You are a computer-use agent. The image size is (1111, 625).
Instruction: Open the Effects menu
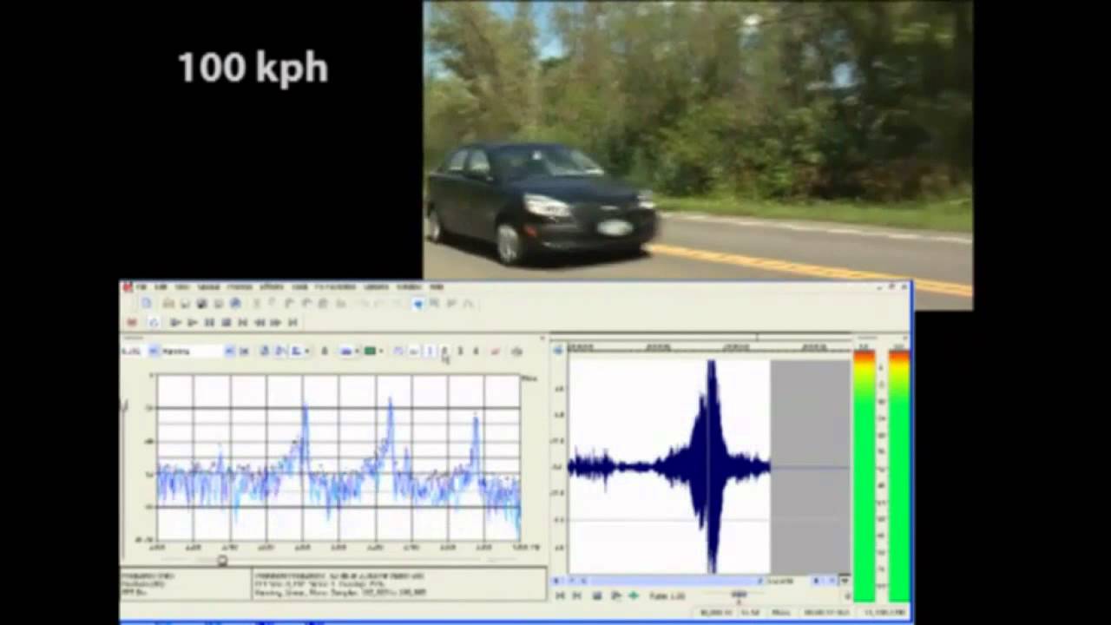(272, 286)
